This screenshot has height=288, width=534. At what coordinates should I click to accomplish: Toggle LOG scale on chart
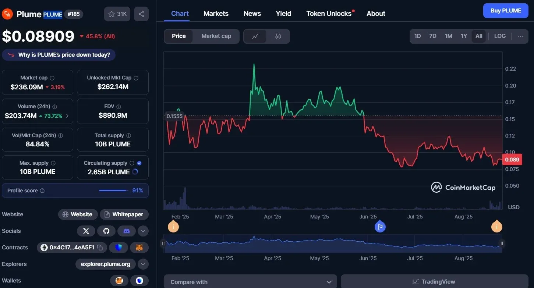click(500, 36)
